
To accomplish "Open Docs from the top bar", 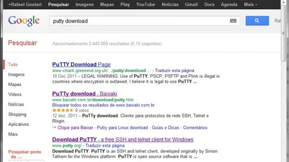I will tap(209, 4).
